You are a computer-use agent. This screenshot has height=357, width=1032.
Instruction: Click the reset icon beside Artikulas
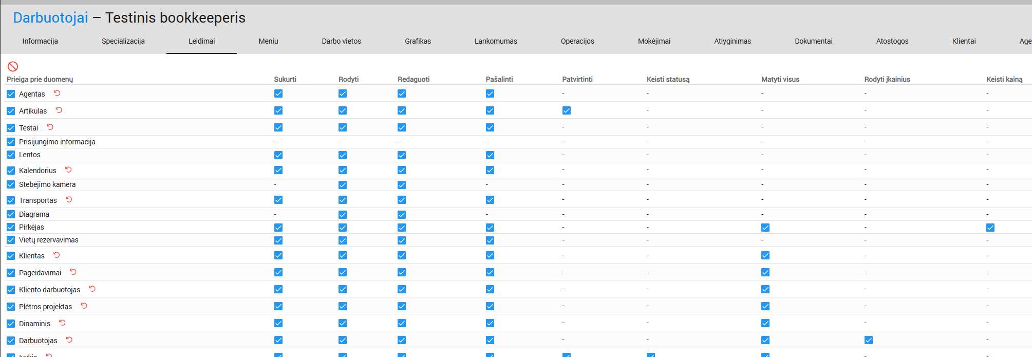(x=59, y=110)
